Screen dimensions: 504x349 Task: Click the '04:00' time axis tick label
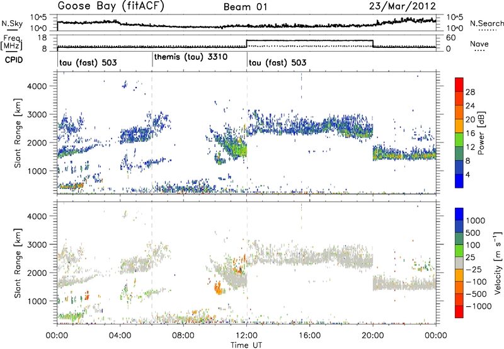coord(120,336)
